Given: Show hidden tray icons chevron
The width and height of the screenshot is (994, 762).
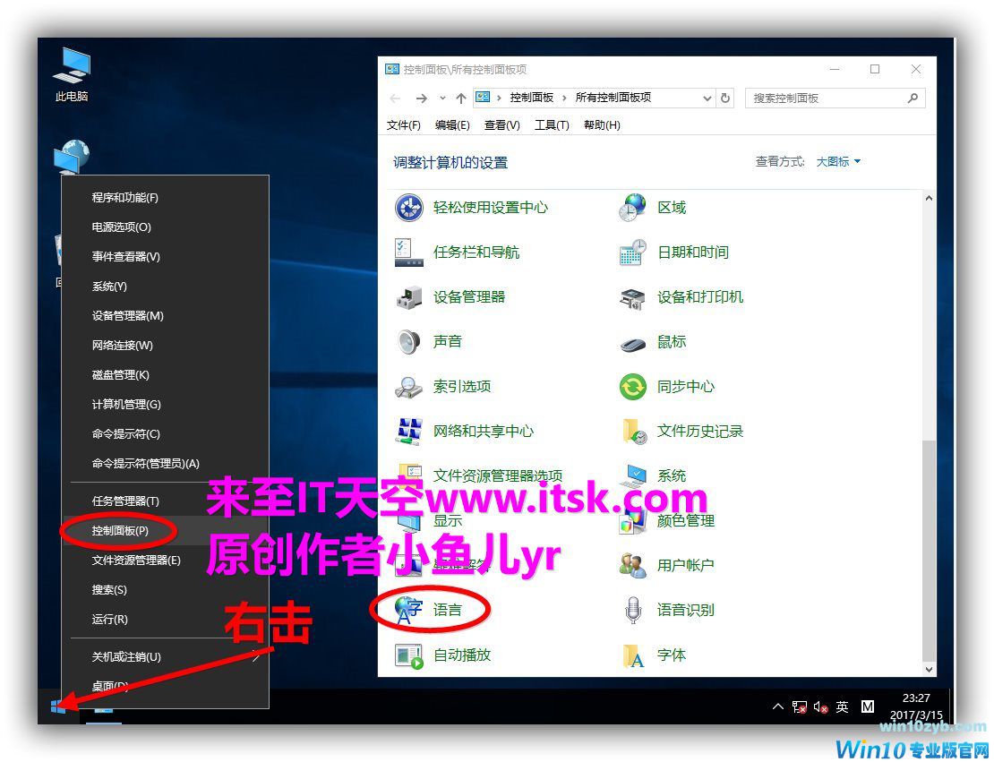Looking at the screenshot, I should pyautogui.click(x=778, y=706).
